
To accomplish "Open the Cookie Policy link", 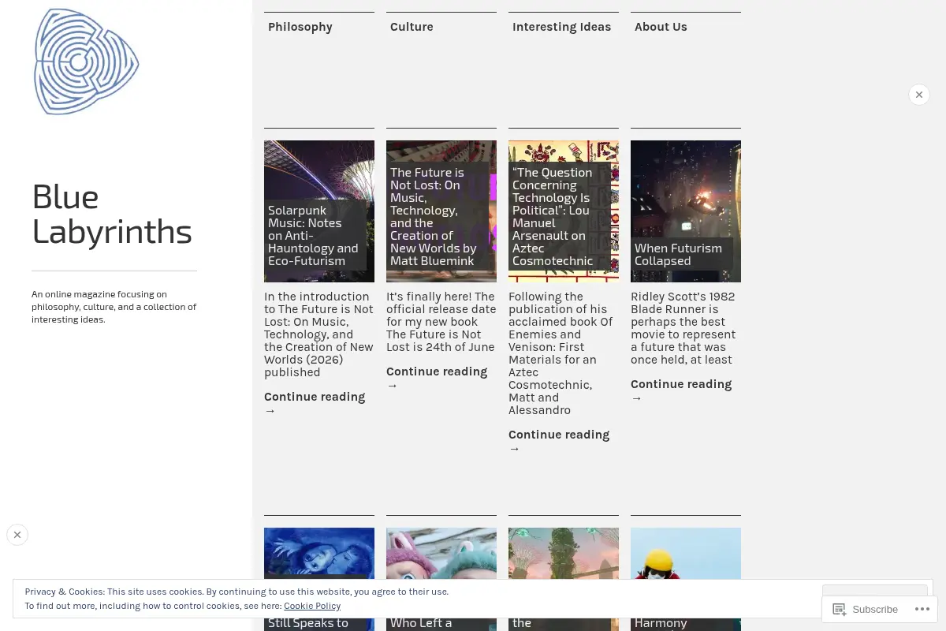I will coord(312,606).
